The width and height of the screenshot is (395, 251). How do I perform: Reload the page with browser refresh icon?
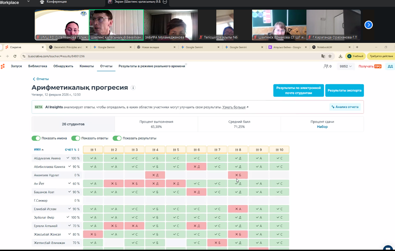click(x=15, y=56)
